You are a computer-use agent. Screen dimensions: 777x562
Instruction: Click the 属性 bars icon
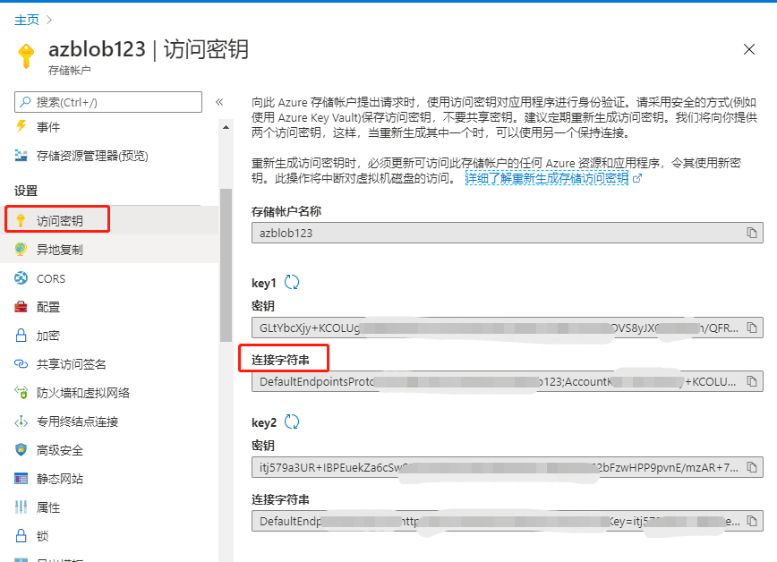(21, 507)
